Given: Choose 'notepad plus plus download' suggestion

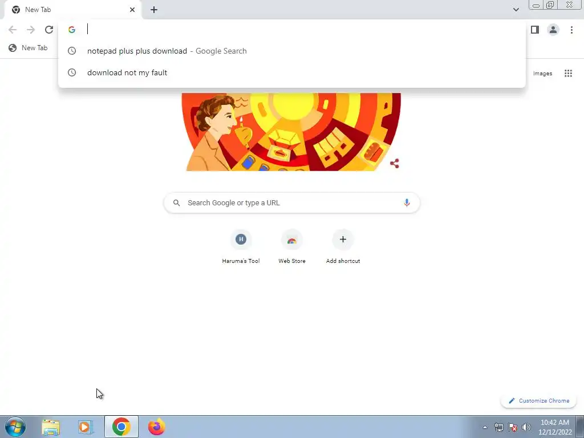Looking at the screenshot, I should point(292,51).
